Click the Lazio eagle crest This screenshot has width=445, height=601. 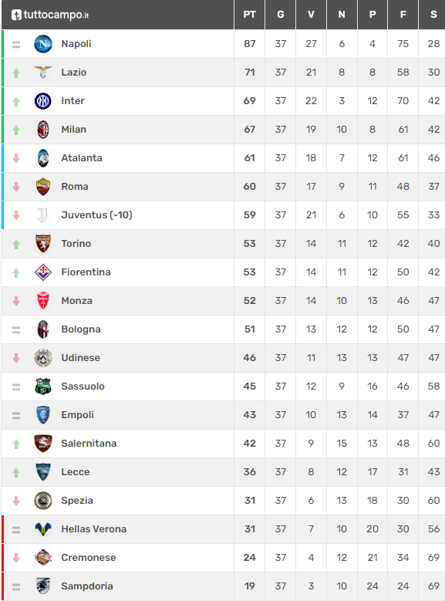[x=43, y=72]
